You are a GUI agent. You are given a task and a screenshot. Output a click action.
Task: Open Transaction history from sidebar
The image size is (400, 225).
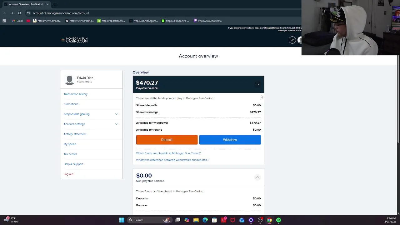click(76, 94)
